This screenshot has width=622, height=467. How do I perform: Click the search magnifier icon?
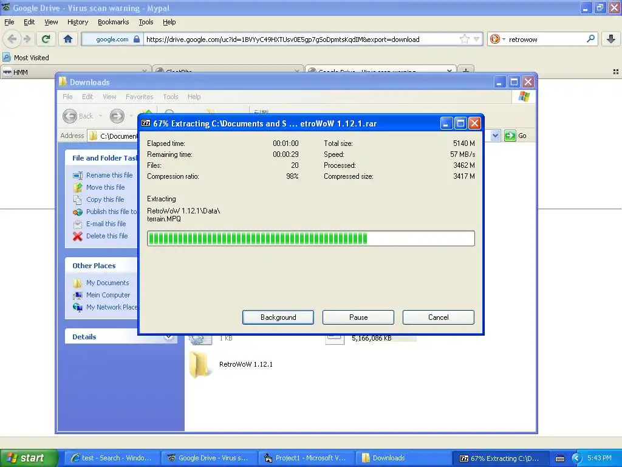(x=590, y=39)
